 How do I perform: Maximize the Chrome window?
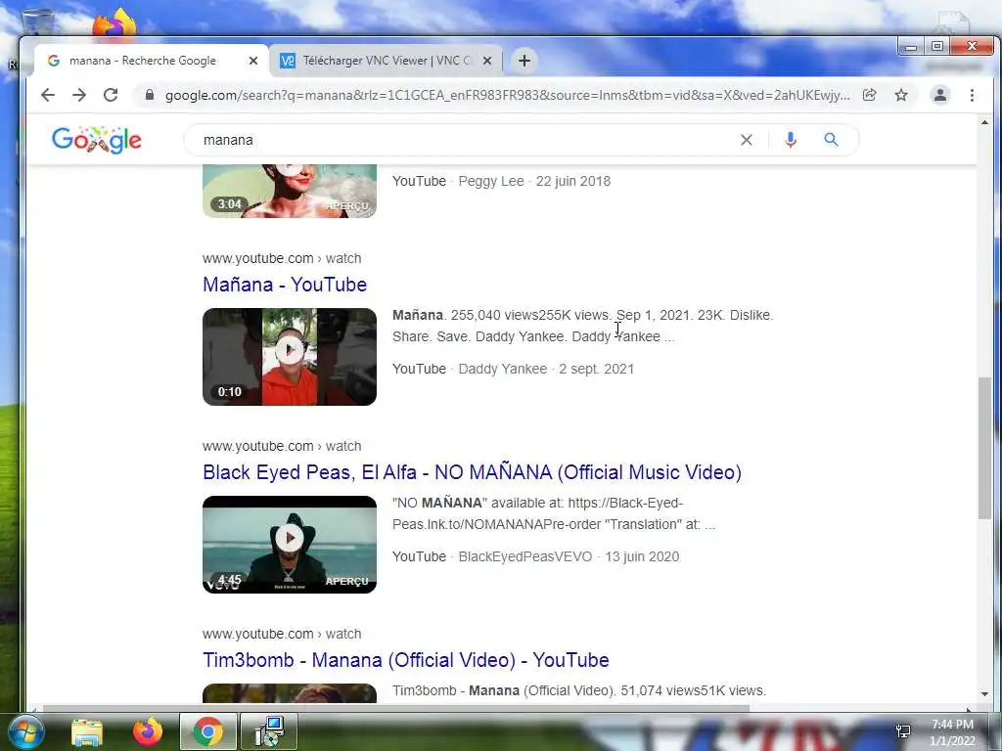pos(936,47)
